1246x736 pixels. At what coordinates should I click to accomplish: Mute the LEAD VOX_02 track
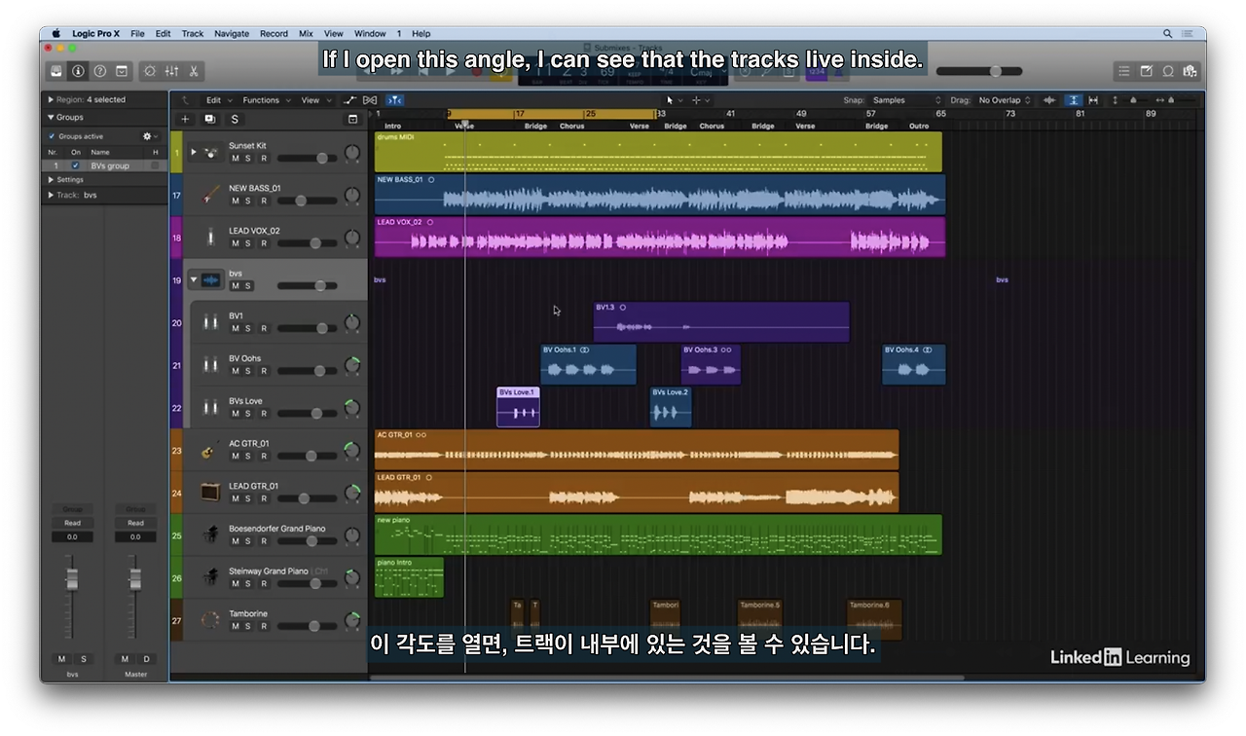click(x=235, y=243)
